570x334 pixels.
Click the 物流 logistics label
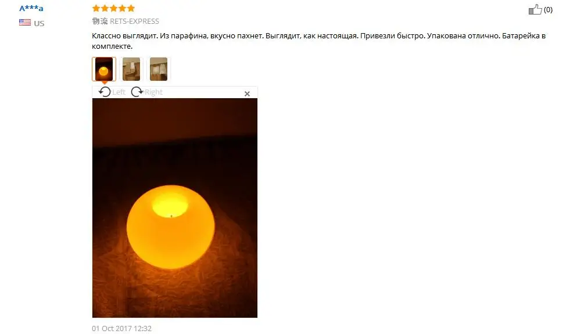(99, 21)
